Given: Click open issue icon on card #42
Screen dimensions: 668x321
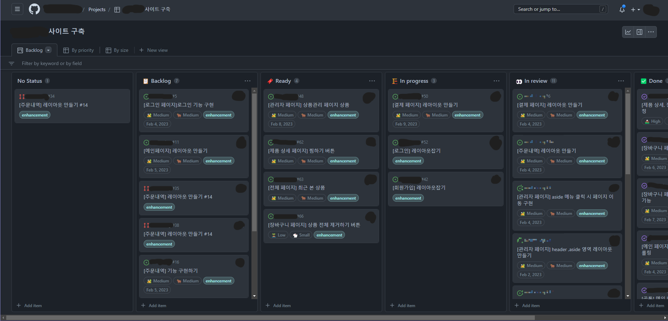Looking at the screenshot, I should point(395,179).
